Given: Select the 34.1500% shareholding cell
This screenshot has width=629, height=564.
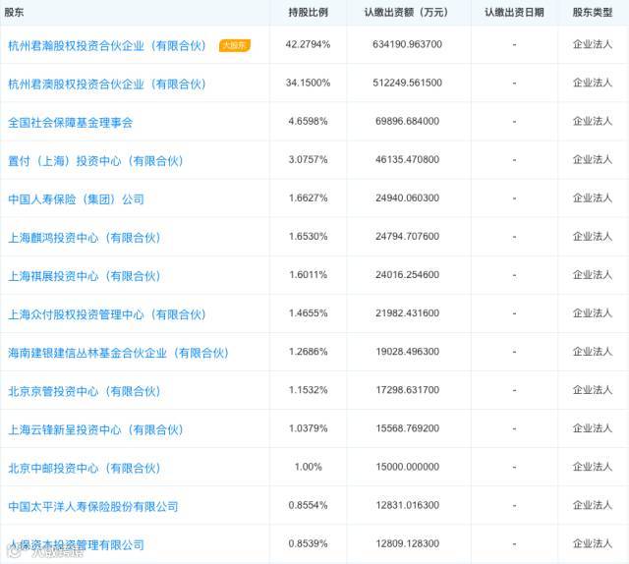Looking at the screenshot, I should (x=308, y=84).
